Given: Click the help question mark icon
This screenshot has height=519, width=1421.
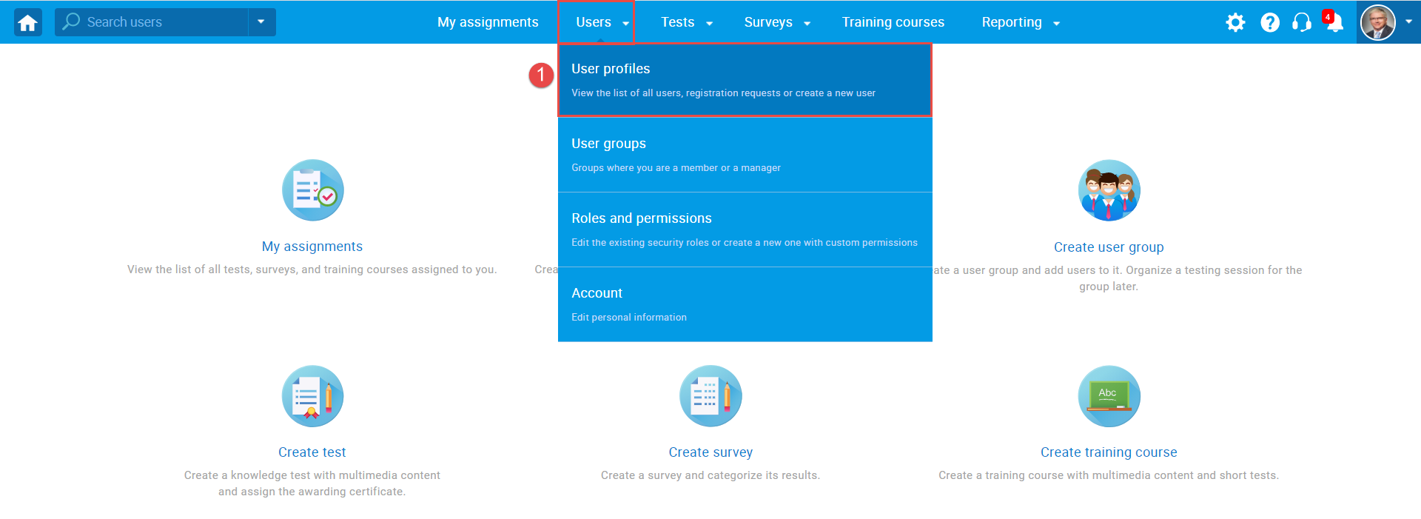Looking at the screenshot, I should [x=1269, y=23].
